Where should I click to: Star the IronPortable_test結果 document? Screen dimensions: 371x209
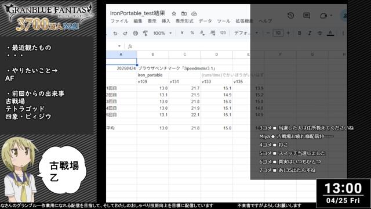174,13
